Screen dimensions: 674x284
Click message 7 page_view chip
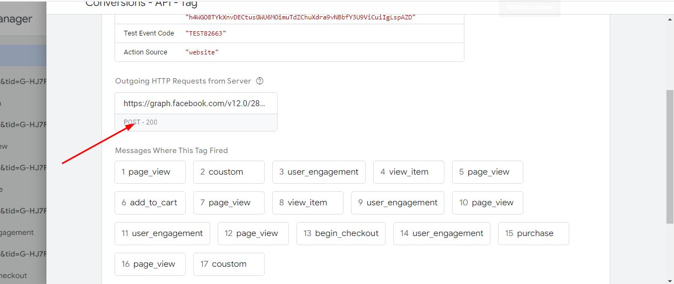click(x=228, y=203)
